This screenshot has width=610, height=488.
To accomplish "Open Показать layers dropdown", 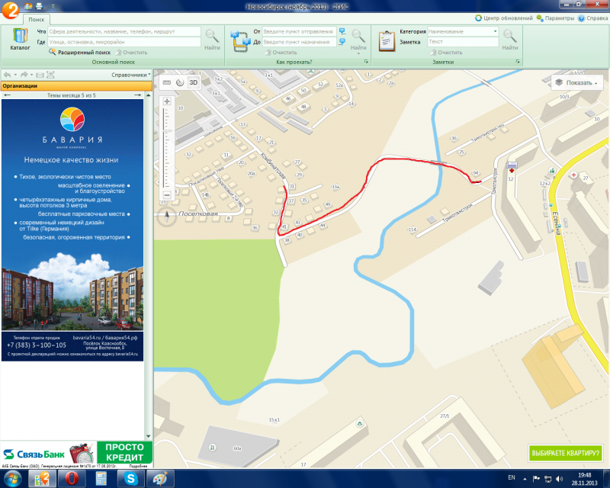I will [576, 82].
